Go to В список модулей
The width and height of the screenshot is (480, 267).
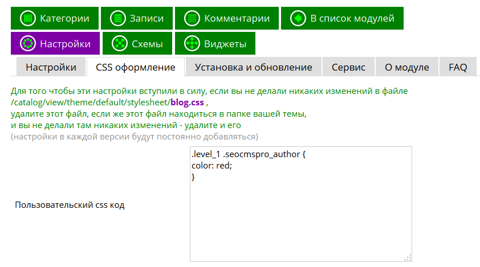[x=352, y=19]
